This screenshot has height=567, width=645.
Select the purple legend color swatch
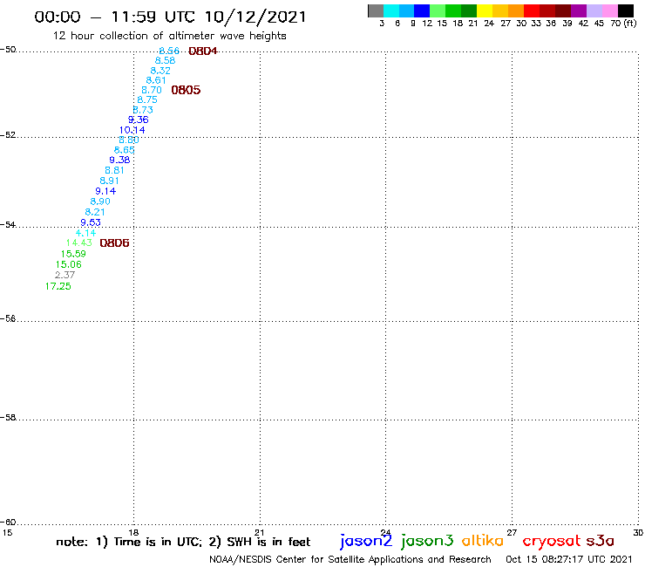(579, 10)
